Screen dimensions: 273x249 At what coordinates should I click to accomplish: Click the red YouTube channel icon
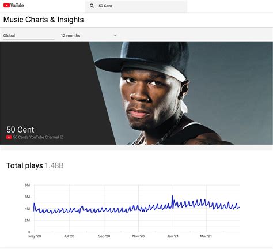[9, 137]
